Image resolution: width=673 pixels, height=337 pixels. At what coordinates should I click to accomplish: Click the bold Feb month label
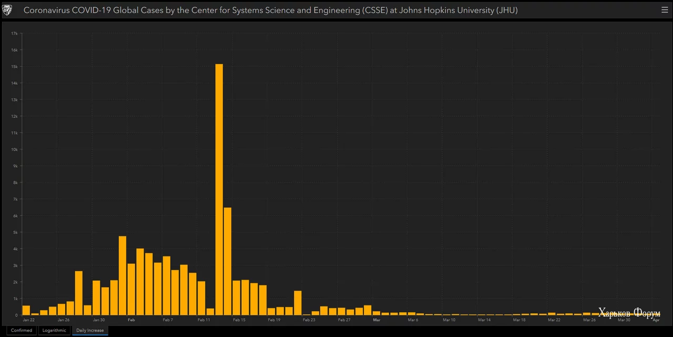click(131, 320)
